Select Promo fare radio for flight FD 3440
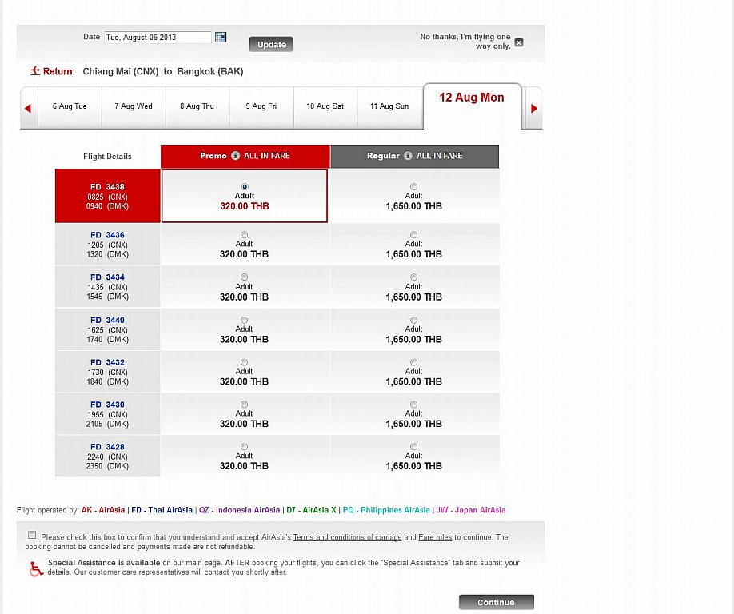The image size is (734, 614). coord(245,320)
